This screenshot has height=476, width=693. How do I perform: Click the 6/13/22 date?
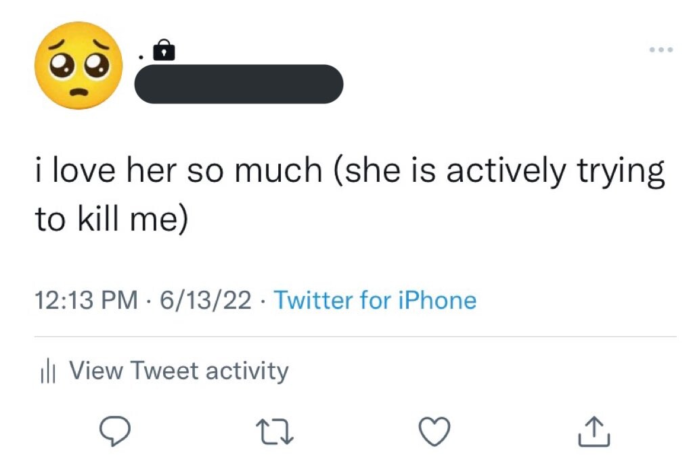point(205,300)
